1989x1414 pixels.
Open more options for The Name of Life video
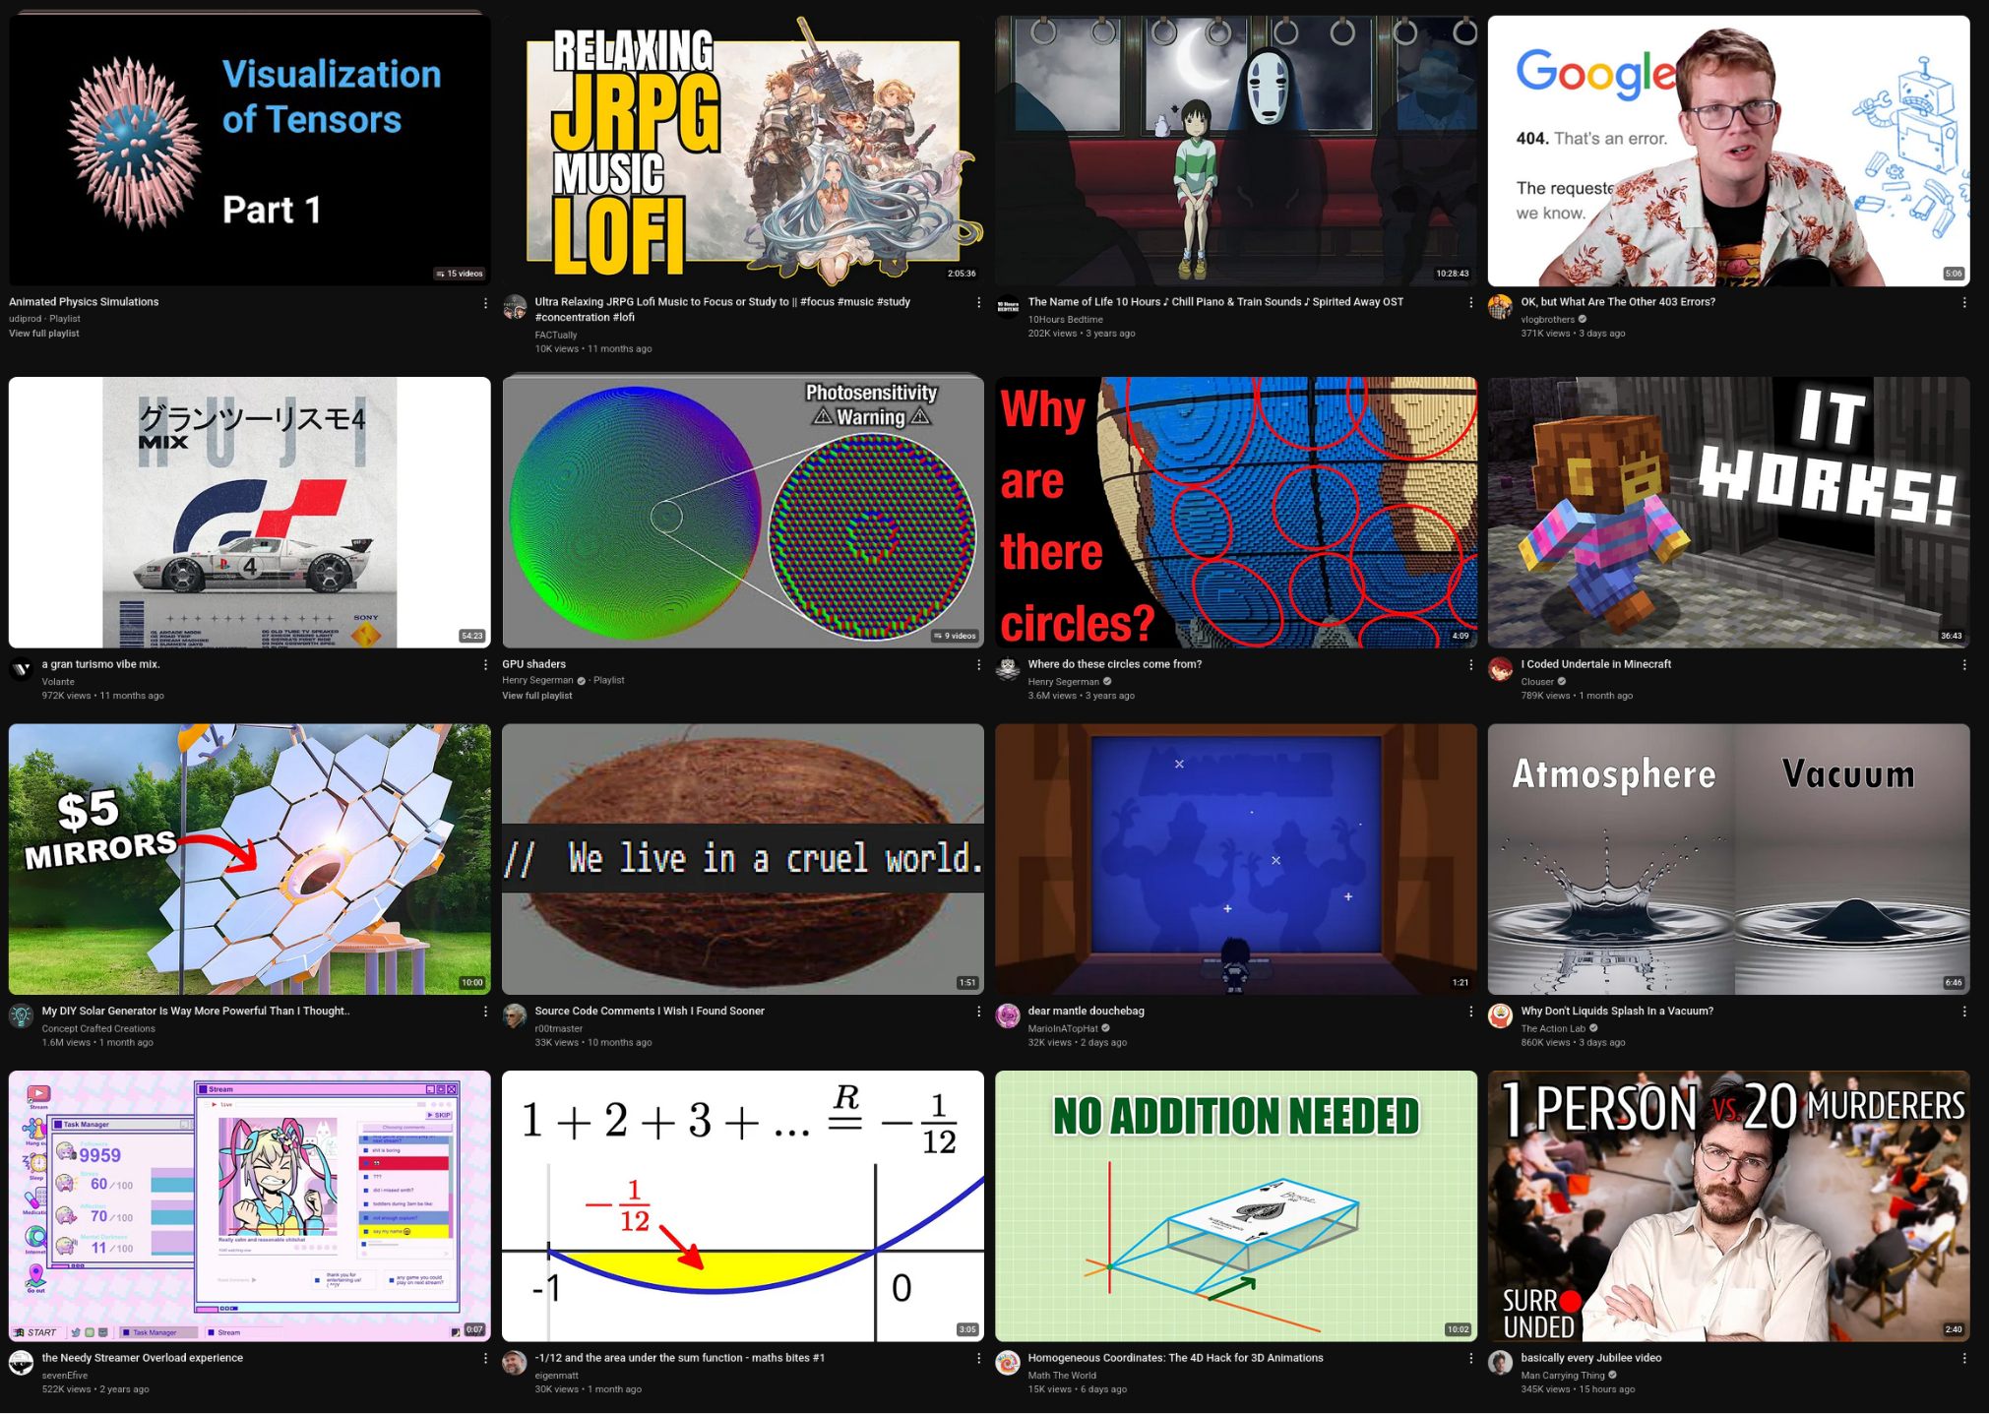click(x=1471, y=303)
